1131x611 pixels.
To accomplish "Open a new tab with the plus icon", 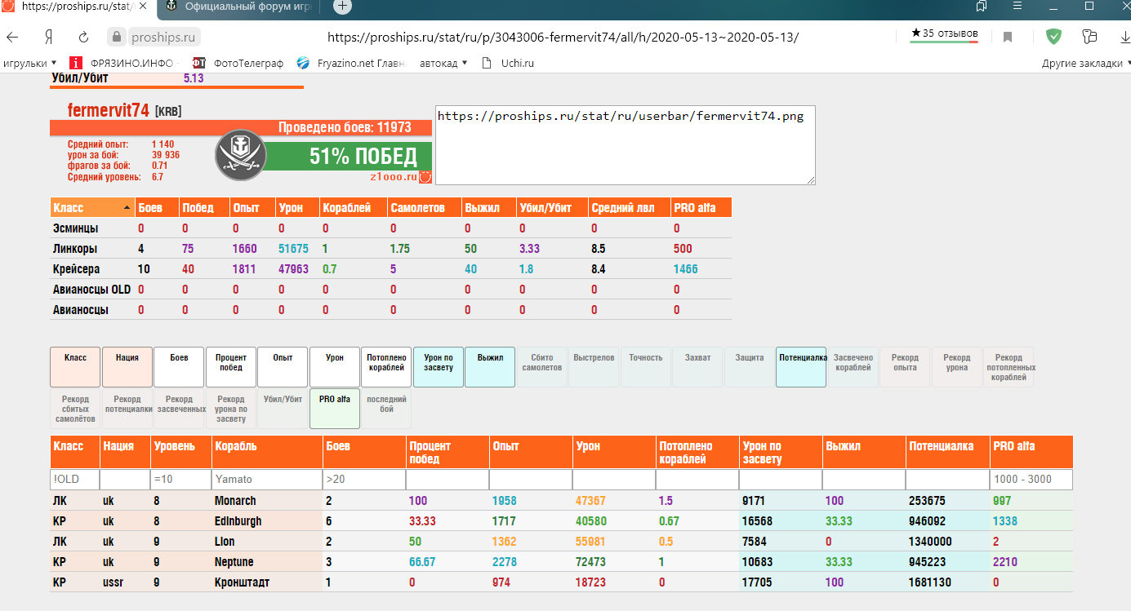I will tap(343, 7).
